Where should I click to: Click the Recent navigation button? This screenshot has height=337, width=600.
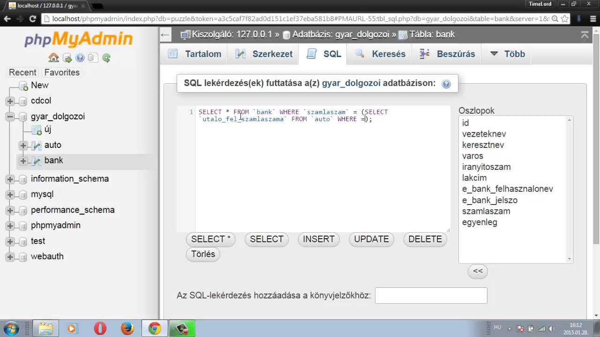(22, 73)
